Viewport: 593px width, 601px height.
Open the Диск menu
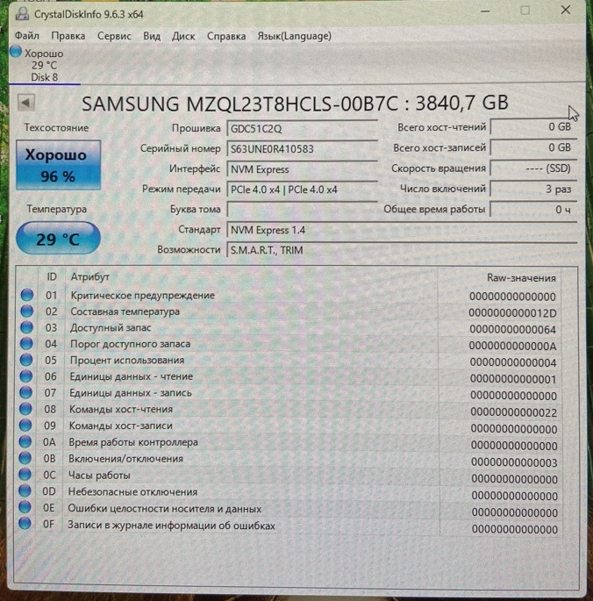tap(183, 36)
